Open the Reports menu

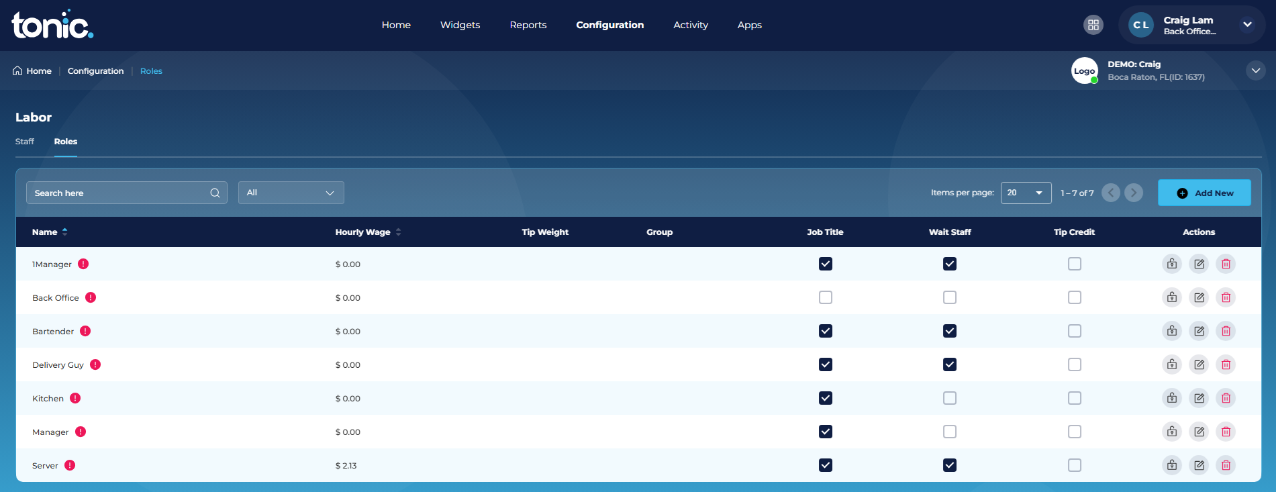528,25
